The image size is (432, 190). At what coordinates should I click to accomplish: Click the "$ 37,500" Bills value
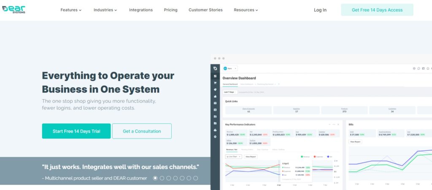tap(354, 135)
